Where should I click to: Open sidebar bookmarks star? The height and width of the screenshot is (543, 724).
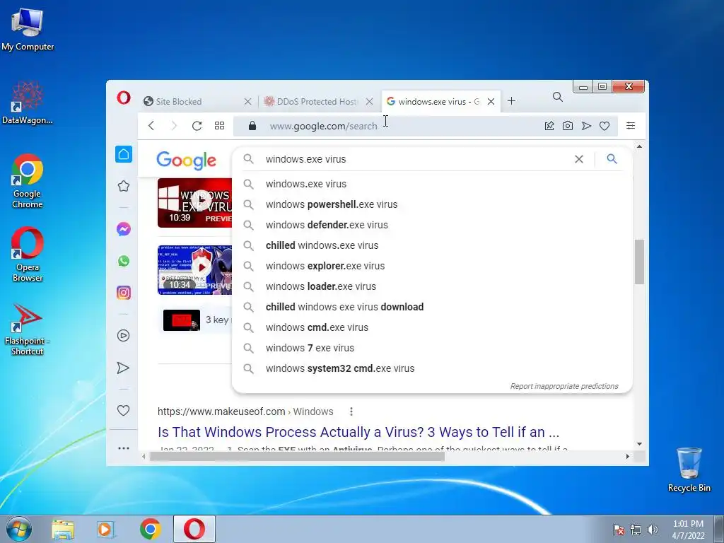click(x=123, y=186)
